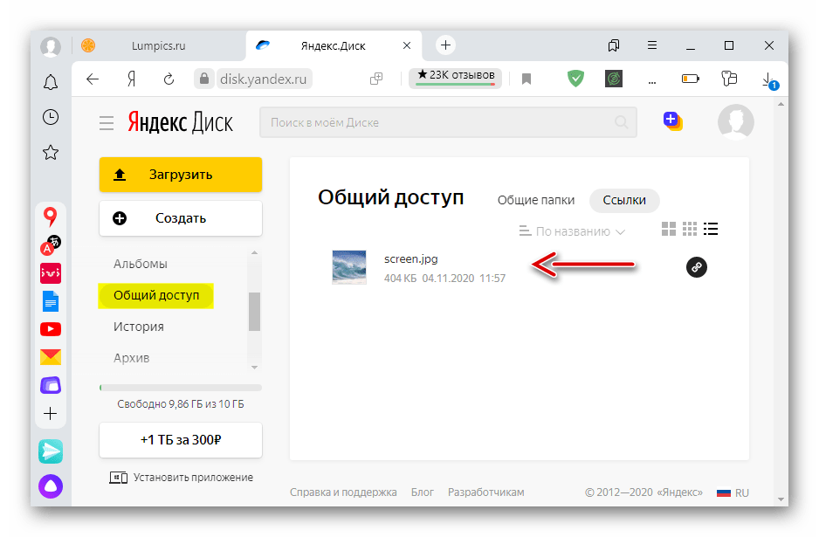Click the '23K отзывов' rating badge
Screen dimensions: 819x537
[x=456, y=77]
